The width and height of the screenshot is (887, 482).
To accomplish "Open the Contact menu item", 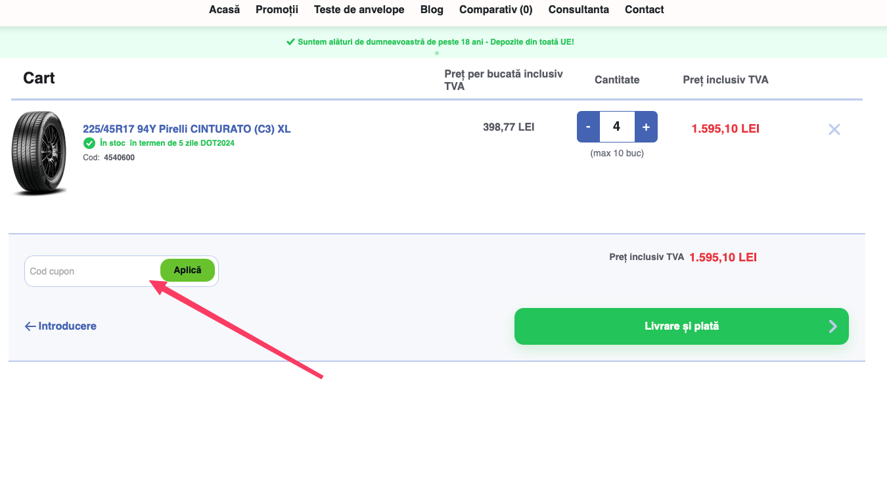I will [x=645, y=10].
